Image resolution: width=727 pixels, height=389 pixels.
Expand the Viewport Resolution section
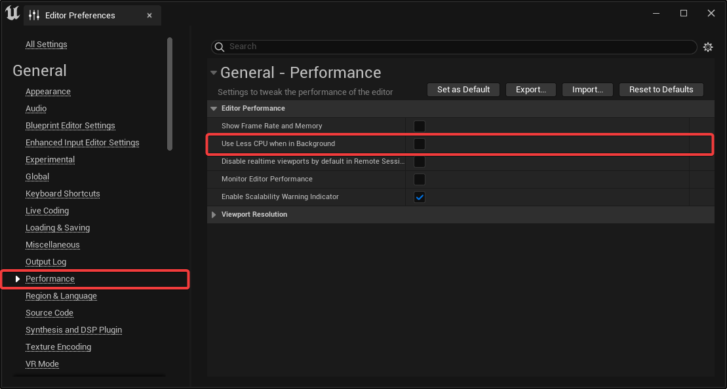pyautogui.click(x=214, y=215)
